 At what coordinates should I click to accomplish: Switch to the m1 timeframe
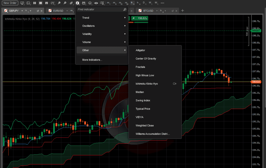(108, 3)
